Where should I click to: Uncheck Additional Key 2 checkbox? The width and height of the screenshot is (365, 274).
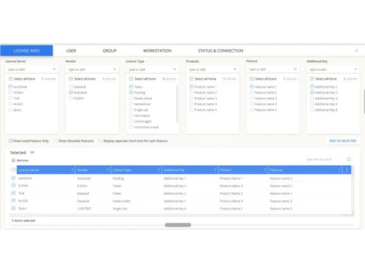312,93
